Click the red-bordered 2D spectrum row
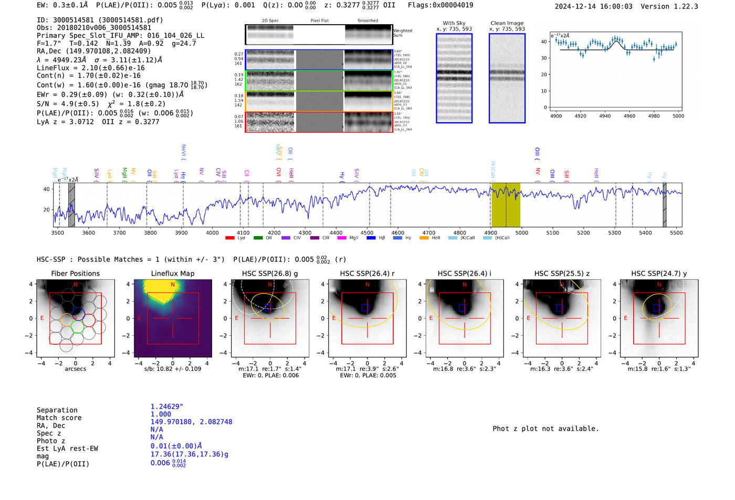Viewport: 735px width, 500px height. click(x=319, y=122)
